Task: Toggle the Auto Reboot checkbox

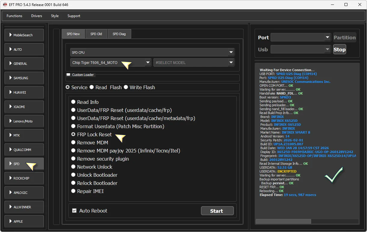Action: (x=74, y=211)
